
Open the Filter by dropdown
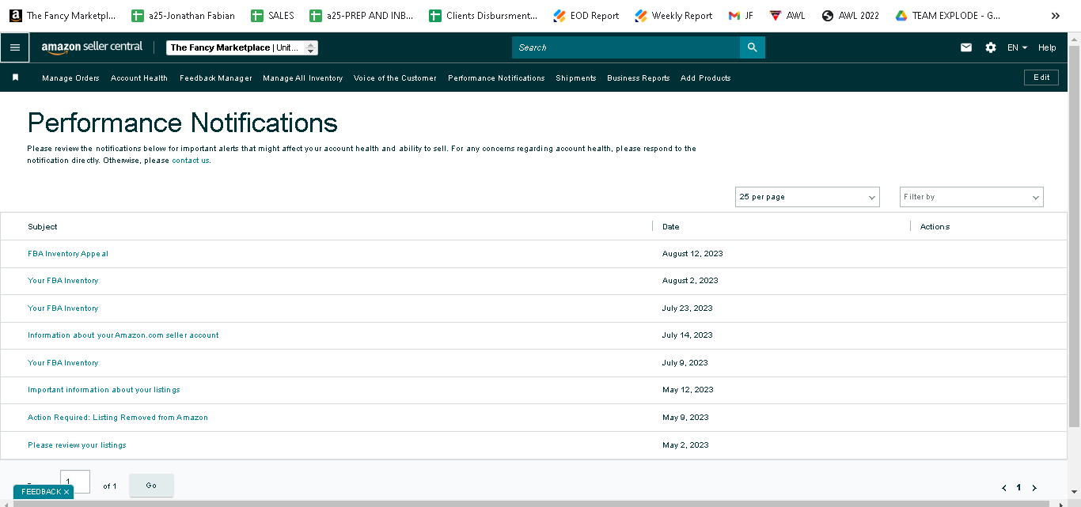[x=972, y=197]
